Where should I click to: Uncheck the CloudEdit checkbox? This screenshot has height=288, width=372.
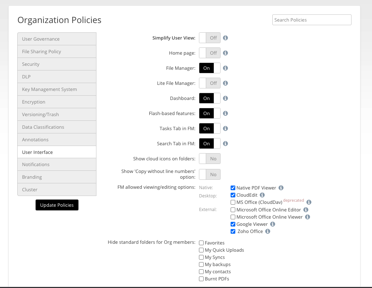233,195
